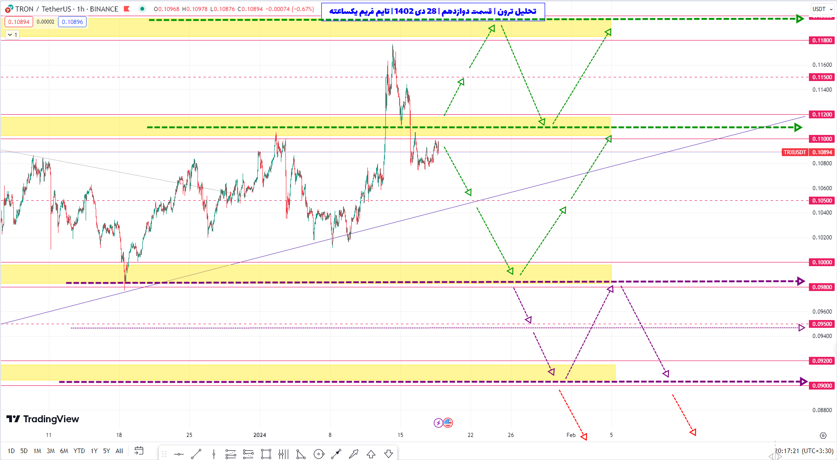Select the vertical line tool
Image resolution: width=837 pixels, height=460 pixels.
[x=214, y=454]
